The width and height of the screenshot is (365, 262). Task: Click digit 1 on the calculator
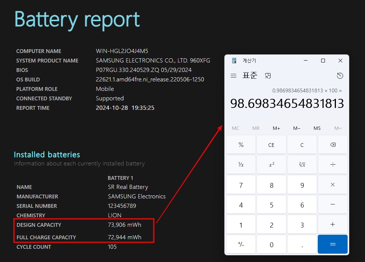pyautogui.click(x=241, y=225)
